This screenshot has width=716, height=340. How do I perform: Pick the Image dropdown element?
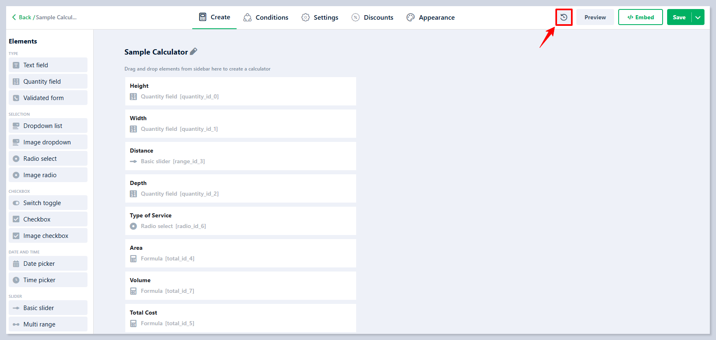click(48, 142)
